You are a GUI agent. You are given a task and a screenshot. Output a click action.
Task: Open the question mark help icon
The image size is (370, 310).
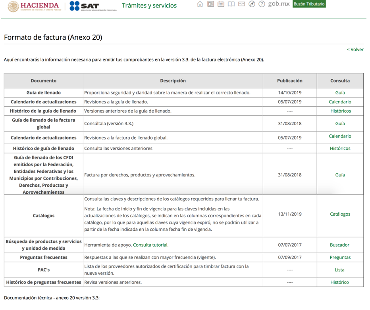tap(262, 4)
